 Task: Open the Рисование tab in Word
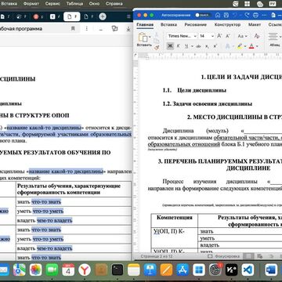coord(196,24)
